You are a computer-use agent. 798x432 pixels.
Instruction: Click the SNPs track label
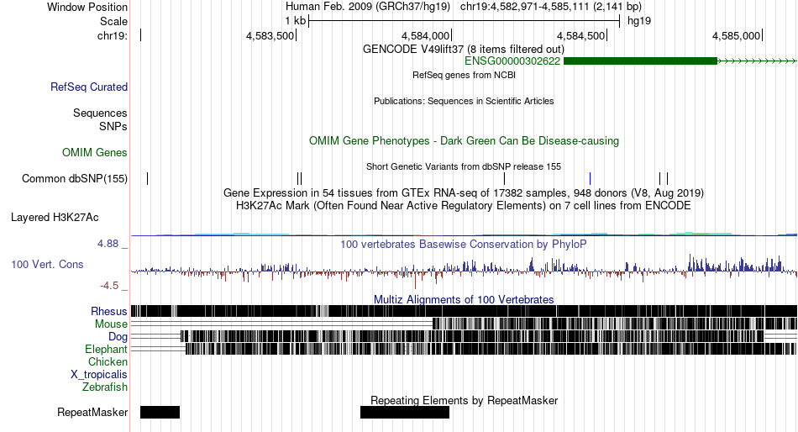[113, 126]
